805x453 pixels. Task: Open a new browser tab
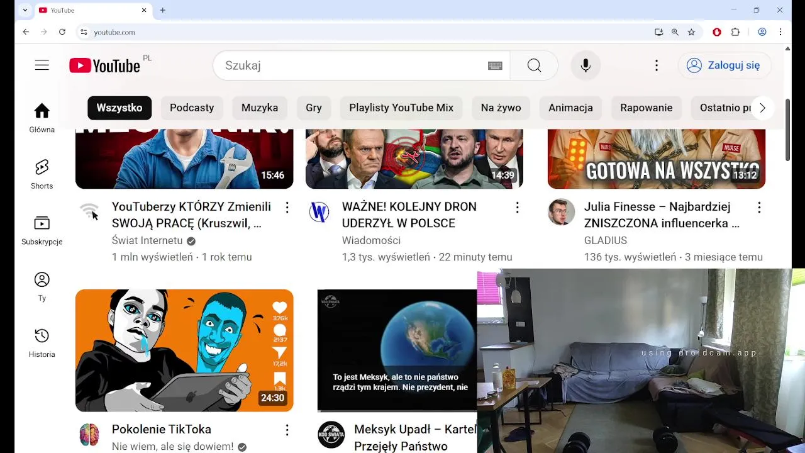click(162, 10)
